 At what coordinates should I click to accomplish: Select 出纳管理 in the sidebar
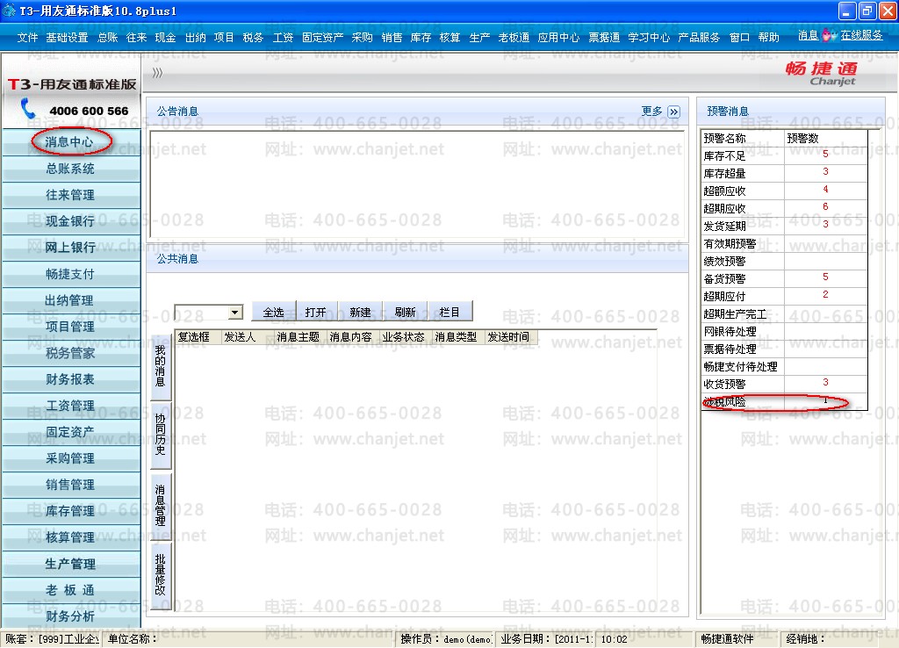coord(71,300)
